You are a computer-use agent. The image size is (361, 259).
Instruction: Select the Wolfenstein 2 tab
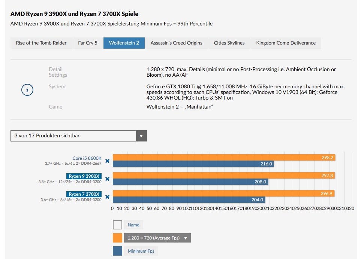[x=124, y=43]
